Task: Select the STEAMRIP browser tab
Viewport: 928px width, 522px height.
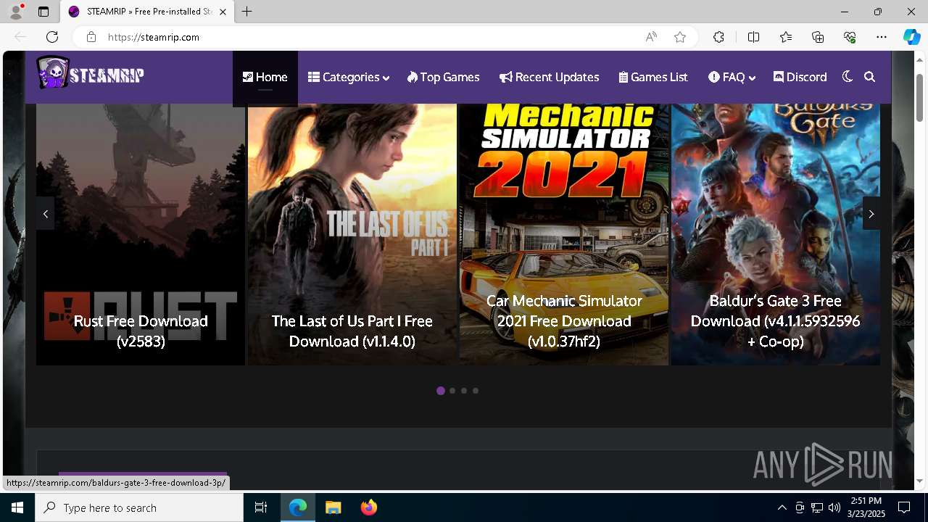Action: (147, 12)
